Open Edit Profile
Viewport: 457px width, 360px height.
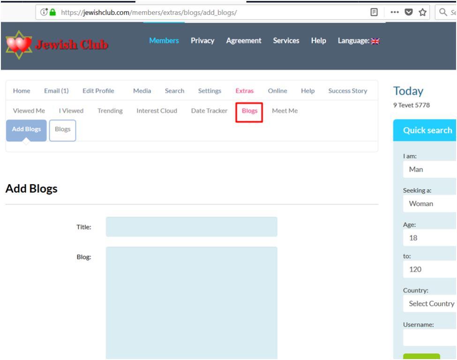click(x=98, y=90)
